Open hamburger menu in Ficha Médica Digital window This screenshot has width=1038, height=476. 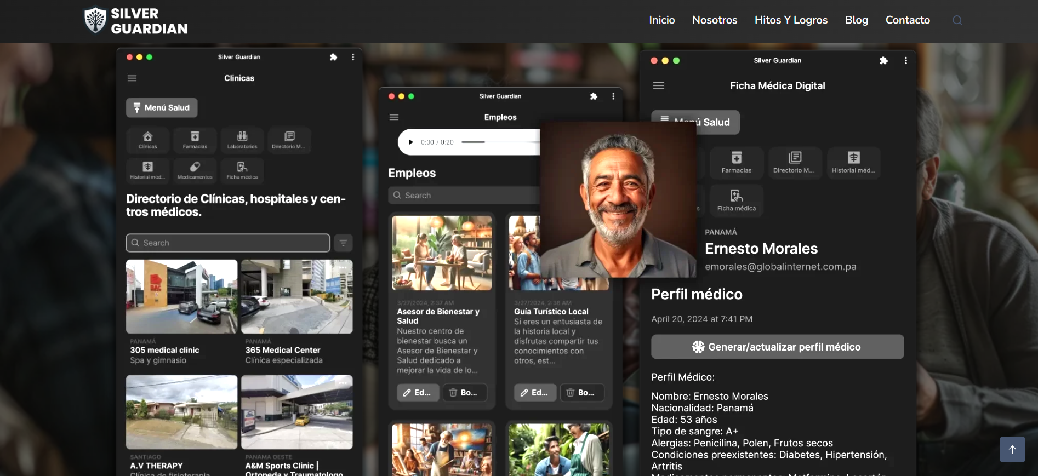[659, 85]
